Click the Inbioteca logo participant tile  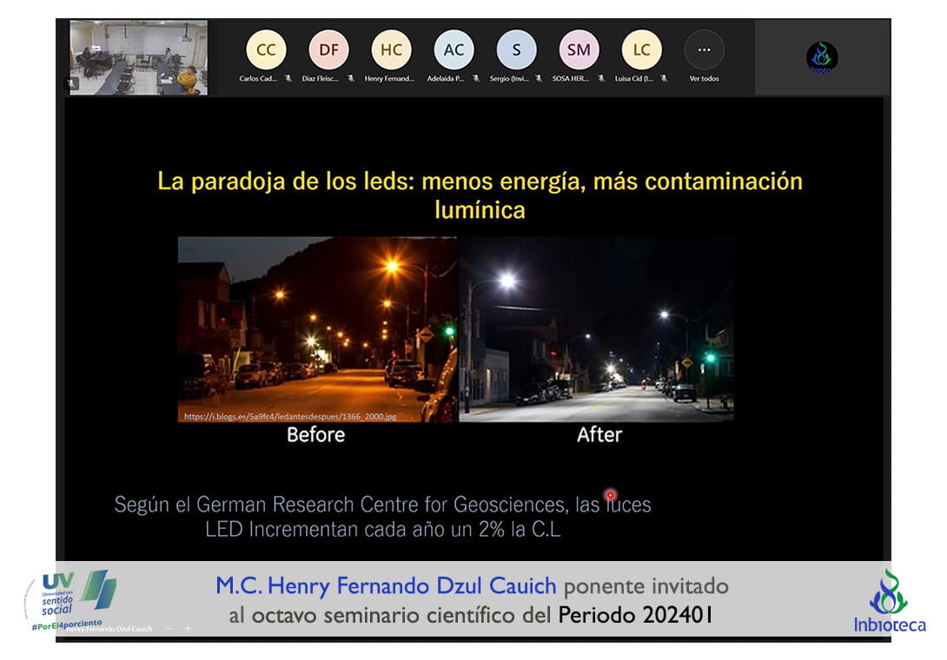pos(821,57)
